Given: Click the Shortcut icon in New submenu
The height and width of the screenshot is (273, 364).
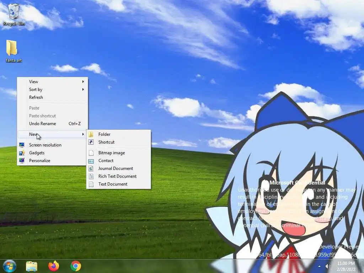Looking at the screenshot, I should click(91, 142).
